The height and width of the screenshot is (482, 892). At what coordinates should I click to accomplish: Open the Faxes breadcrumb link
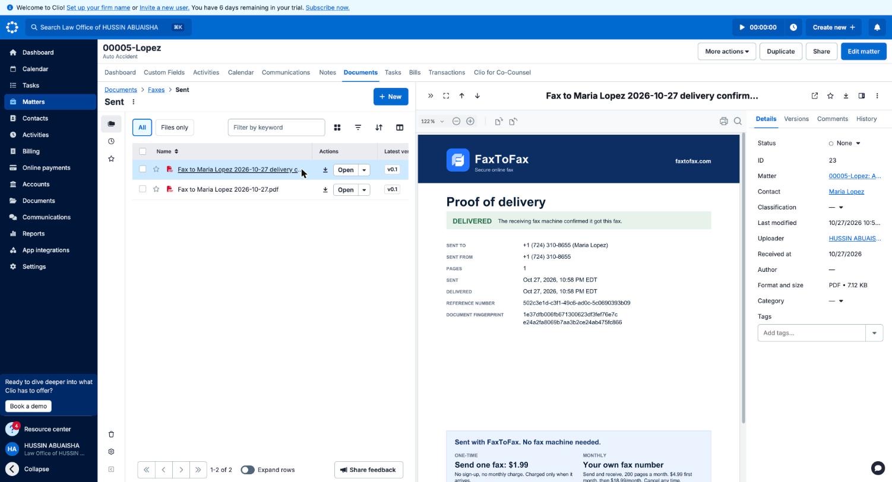(x=156, y=90)
